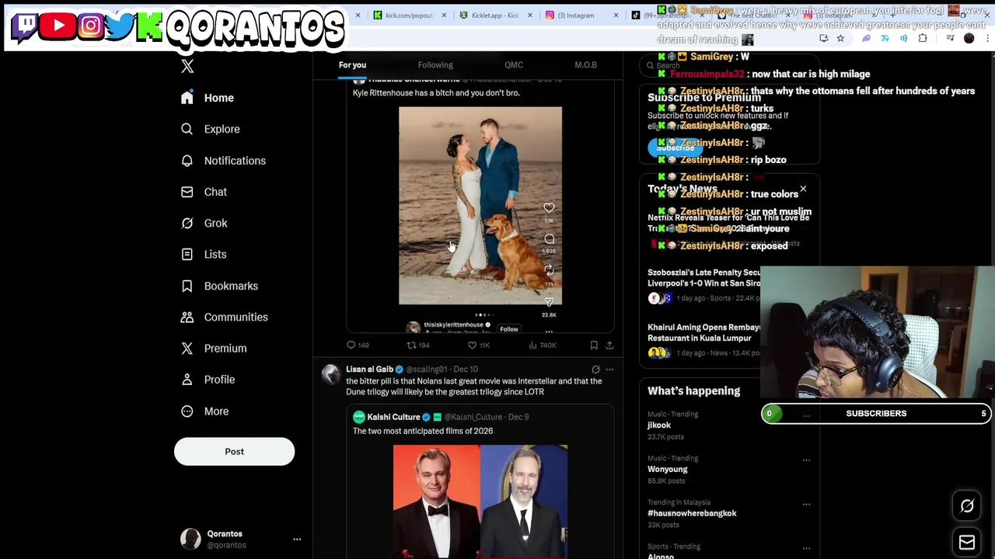Screen dimensions: 995x559
Task: Click the Notifications bell icon
Action: pyautogui.click(x=187, y=161)
